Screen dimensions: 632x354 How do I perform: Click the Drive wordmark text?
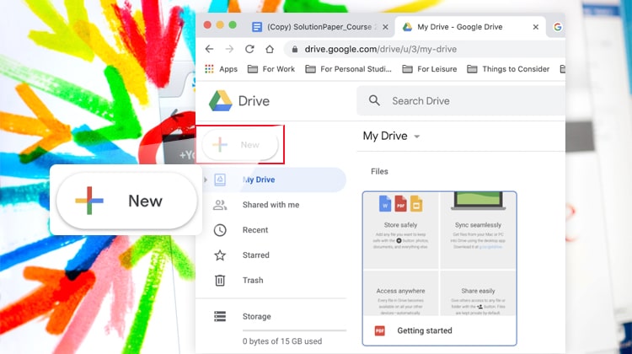point(254,101)
